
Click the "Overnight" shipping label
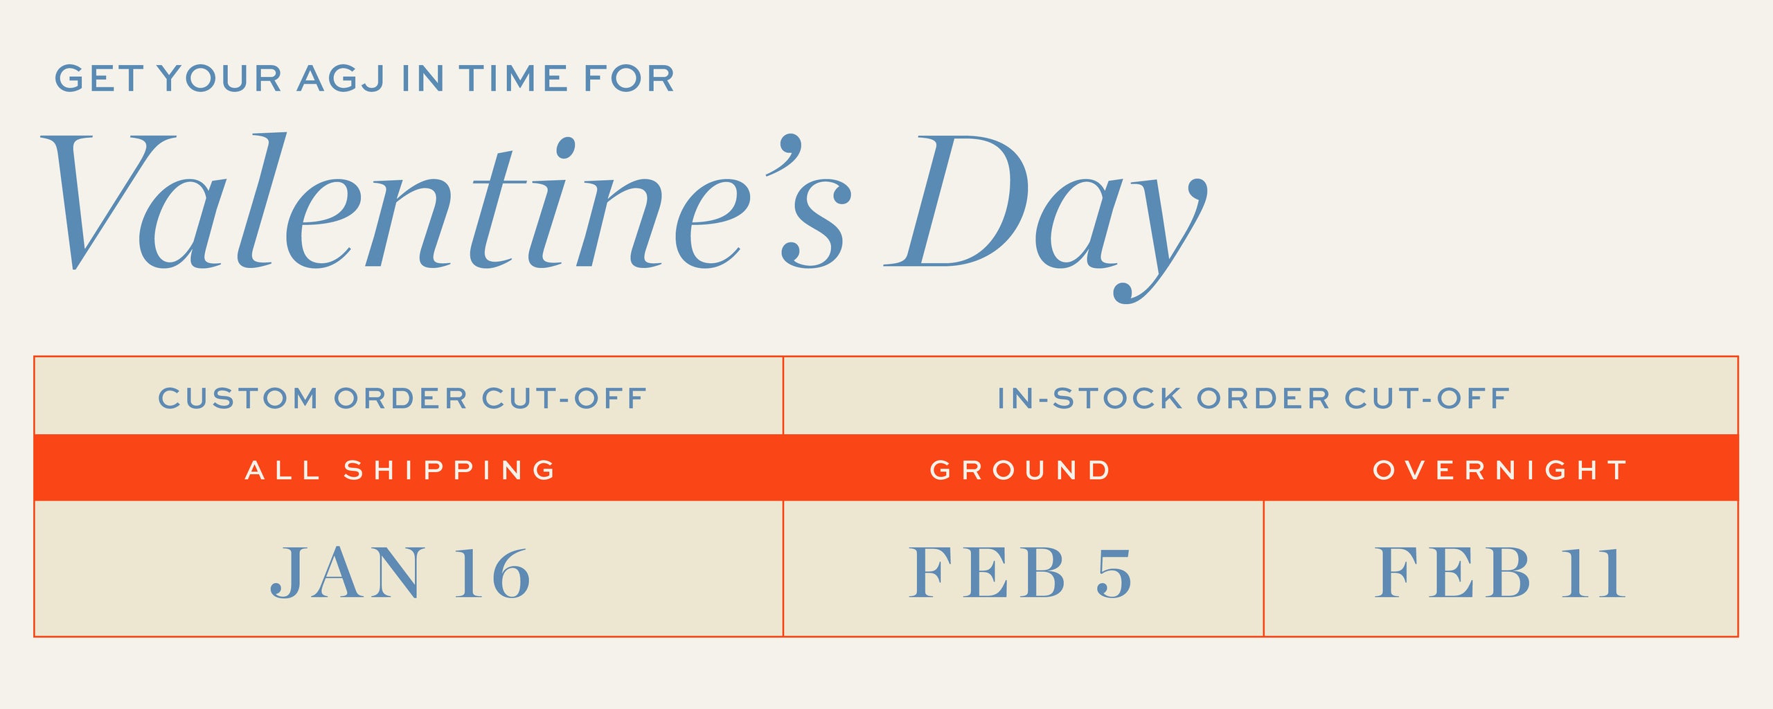pyautogui.click(x=1500, y=470)
